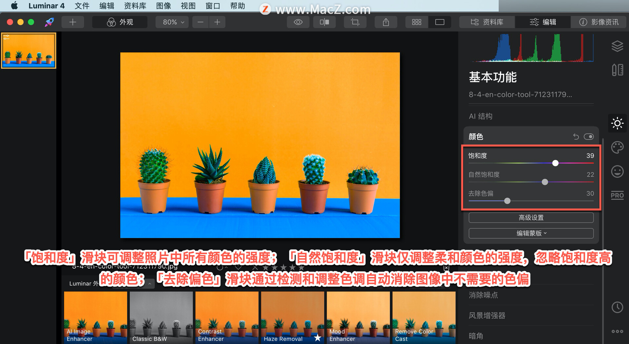Image resolution: width=629 pixels, height=344 pixels.
Task: Adjust the 饱和度 slider handle
Action: [555, 163]
